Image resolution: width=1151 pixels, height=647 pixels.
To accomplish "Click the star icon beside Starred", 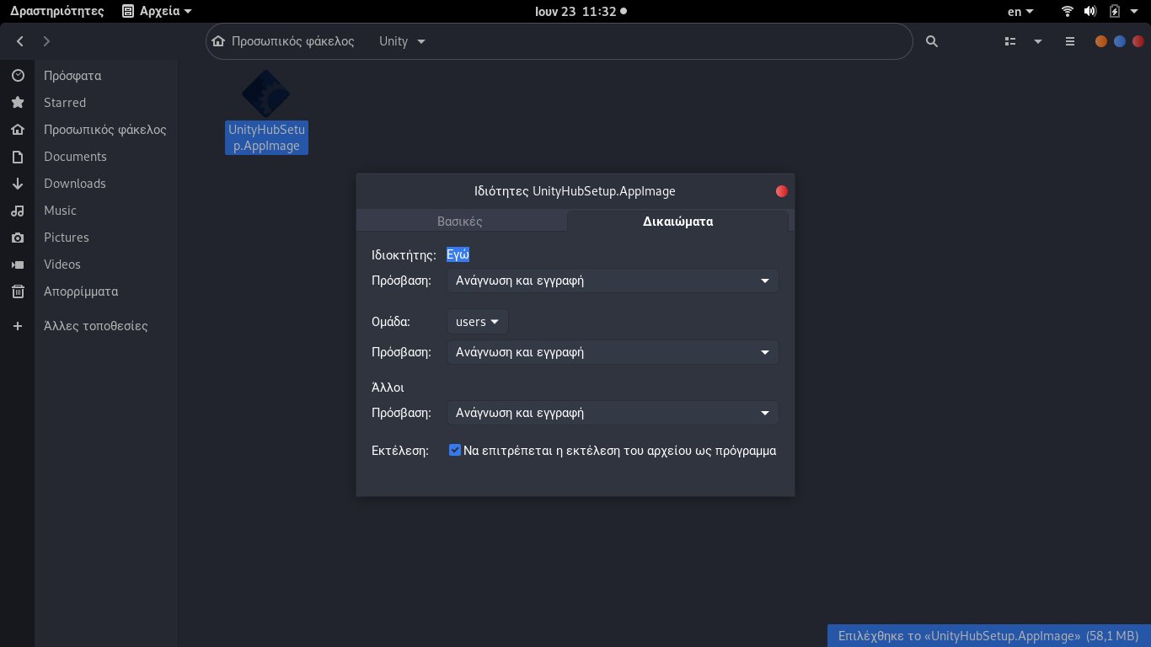I will click(18, 103).
